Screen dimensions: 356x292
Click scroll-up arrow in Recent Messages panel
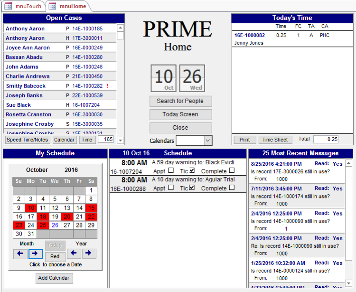point(349,163)
